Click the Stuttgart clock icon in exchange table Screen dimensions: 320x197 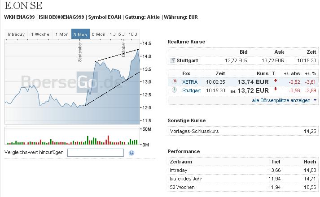(174, 90)
